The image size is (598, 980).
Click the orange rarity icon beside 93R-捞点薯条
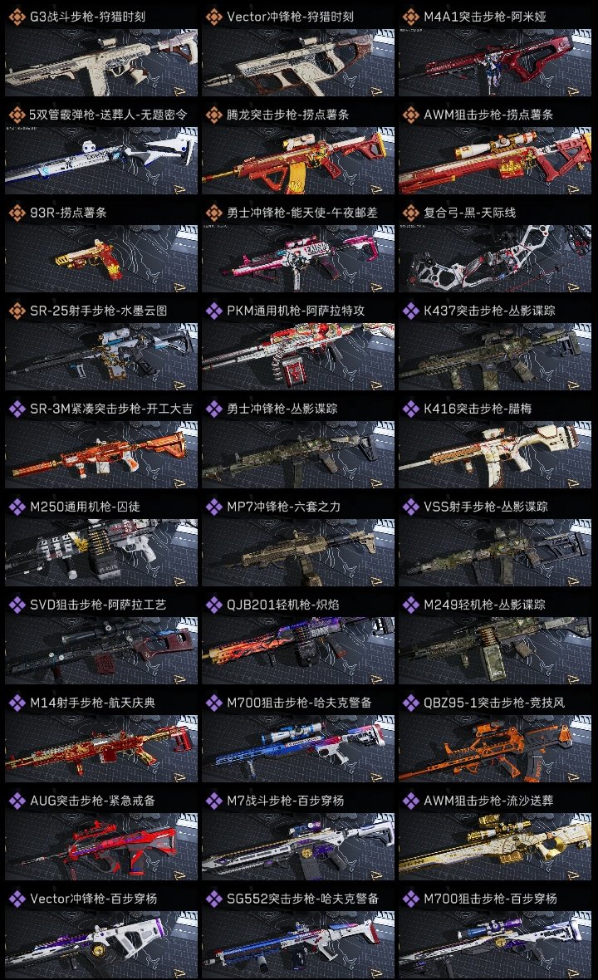click(17, 213)
